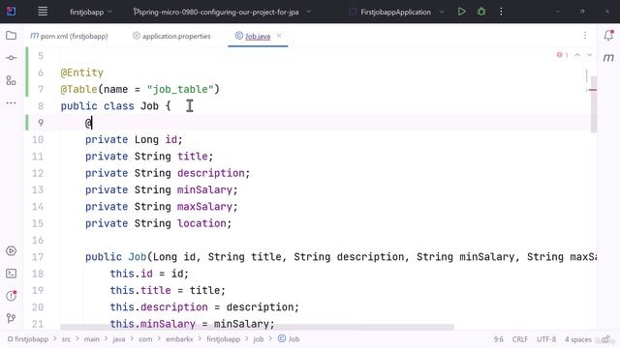Screen dimensions: 620x348
Task: Click the error count indicator
Action: coord(562,55)
